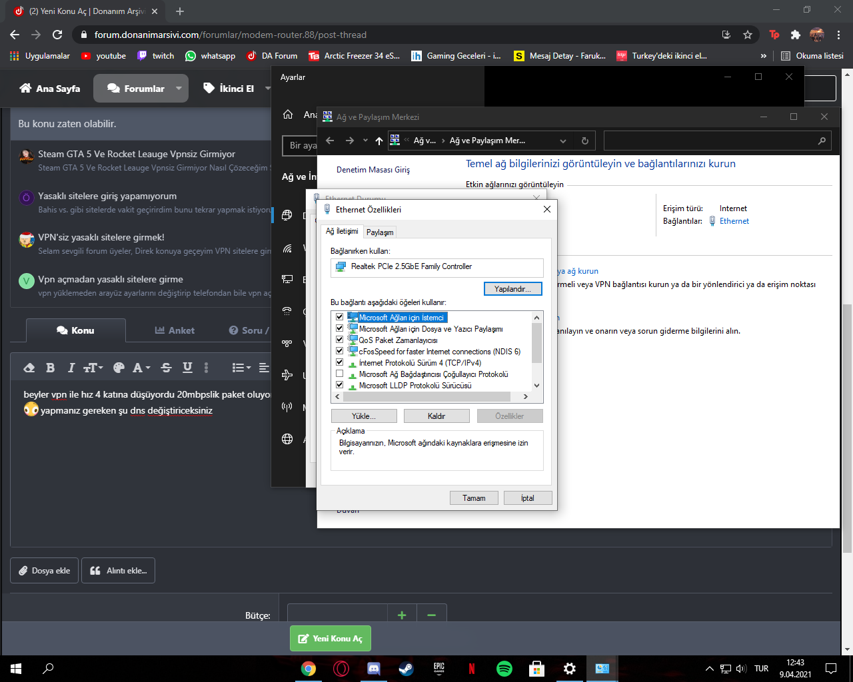Image resolution: width=853 pixels, height=682 pixels.
Task: Show hidden system tray icons
Action: (710, 669)
